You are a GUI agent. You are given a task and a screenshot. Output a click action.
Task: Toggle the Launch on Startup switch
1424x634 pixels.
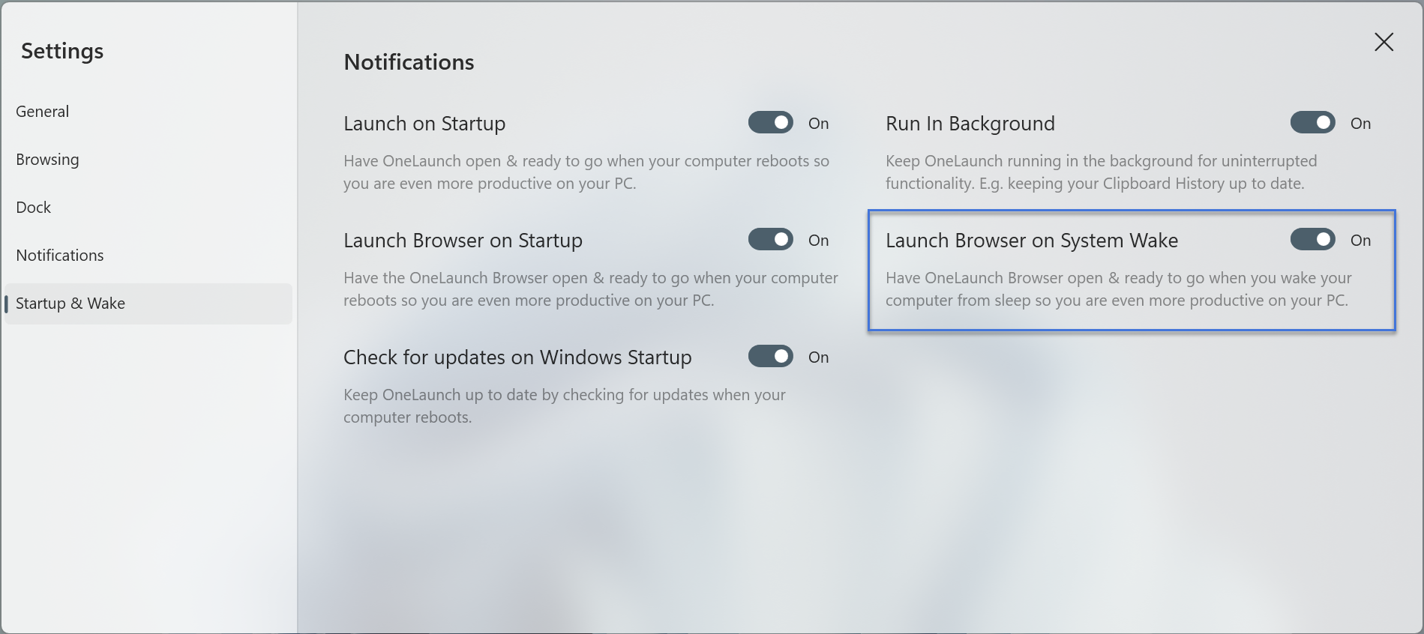[x=770, y=122]
